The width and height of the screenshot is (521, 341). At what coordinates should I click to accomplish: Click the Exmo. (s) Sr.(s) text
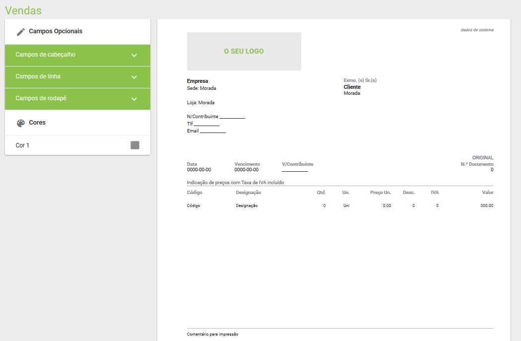click(x=360, y=80)
